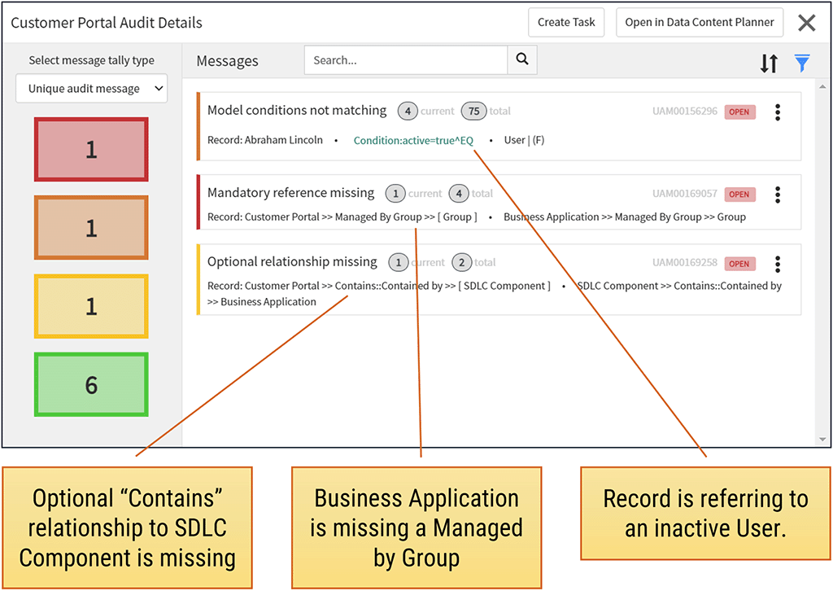The image size is (833, 591).
Task: Click the OPEN badge on UAM00169057
Action: click(739, 195)
